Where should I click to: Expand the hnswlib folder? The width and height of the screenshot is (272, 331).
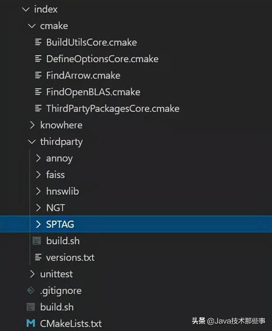39,191
